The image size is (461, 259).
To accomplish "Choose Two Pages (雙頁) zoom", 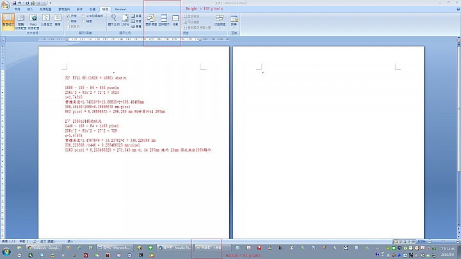I will tap(136, 21).
